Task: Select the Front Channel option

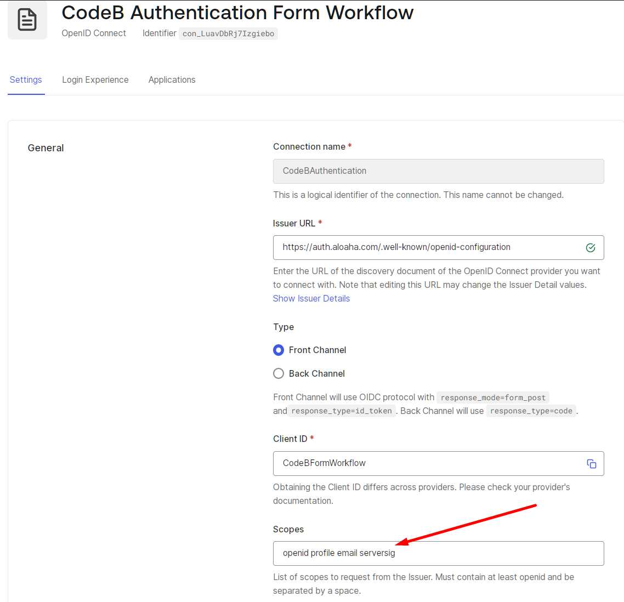Action: pyautogui.click(x=279, y=350)
